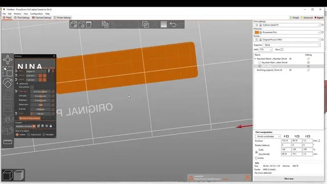
Task: Click the add new preset icon
Action: click(46, 126)
